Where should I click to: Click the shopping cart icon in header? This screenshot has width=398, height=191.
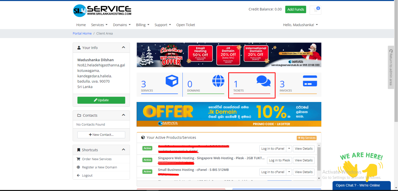[x=315, y=10]
